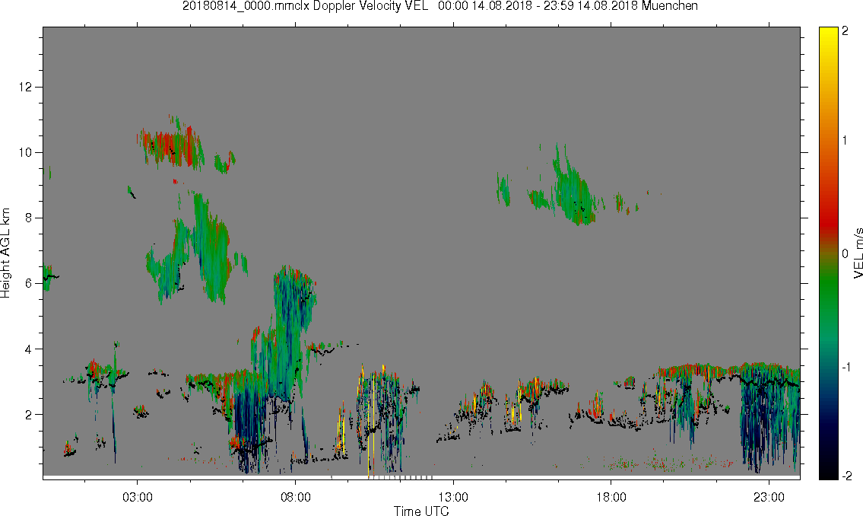
Task: Click the 'VEL m/s' colorbar label
Action: (858, 253)
